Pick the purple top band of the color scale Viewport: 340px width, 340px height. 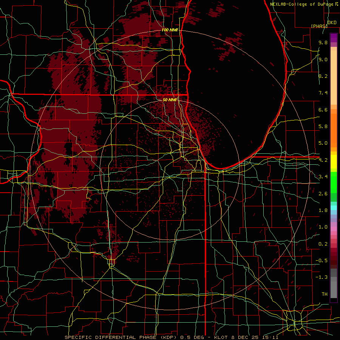coord(334,37)
